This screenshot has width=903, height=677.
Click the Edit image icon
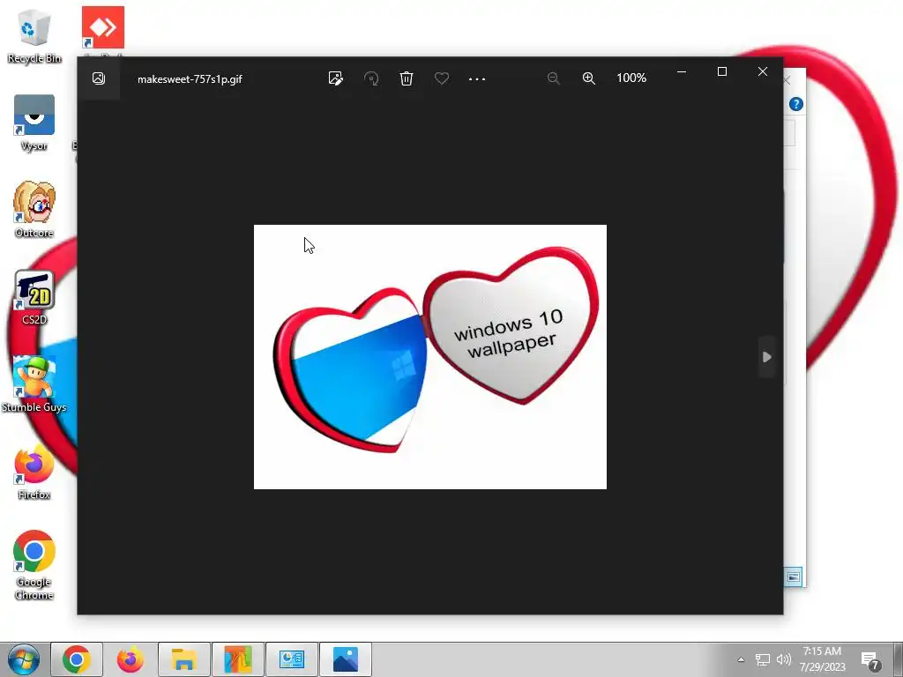click(x=335, y=78)
